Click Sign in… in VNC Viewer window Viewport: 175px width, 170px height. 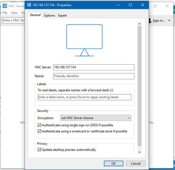(159, 21)
